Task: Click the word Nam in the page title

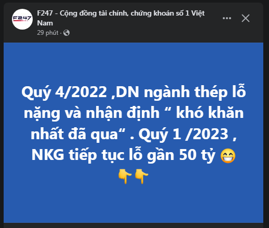Action: [45, 23]
